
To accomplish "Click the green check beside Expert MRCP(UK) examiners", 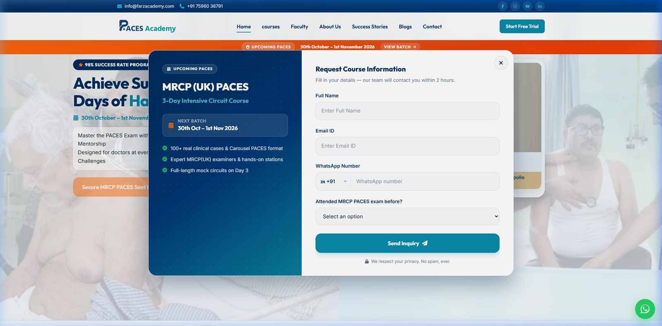I will pyautogui.click(x=165, y=159).
